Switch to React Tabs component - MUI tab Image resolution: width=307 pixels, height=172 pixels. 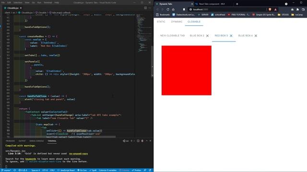tap(212, 4)
